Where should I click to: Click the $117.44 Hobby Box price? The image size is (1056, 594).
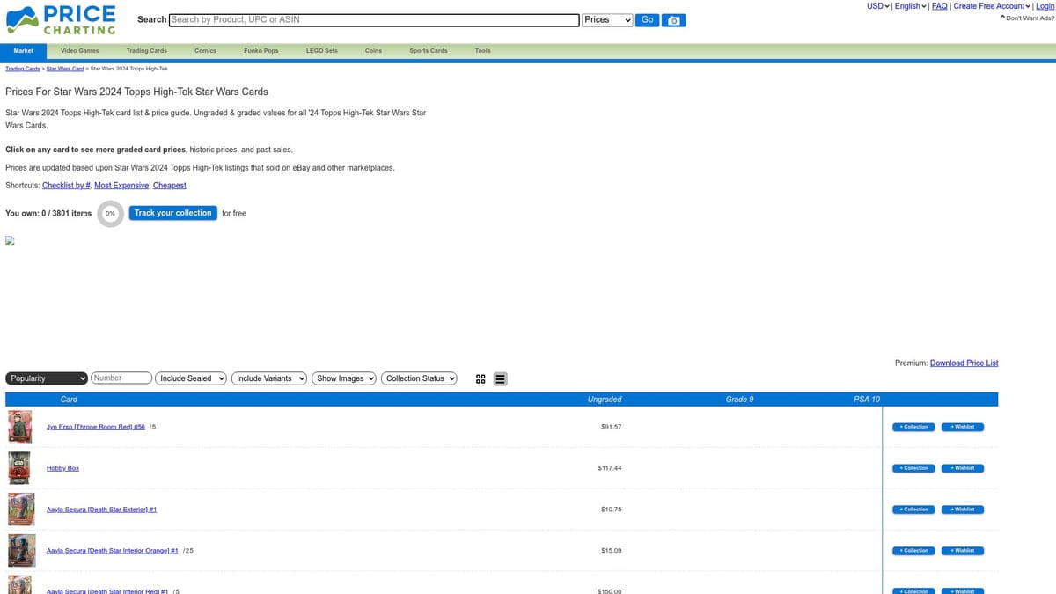(610, 468)
